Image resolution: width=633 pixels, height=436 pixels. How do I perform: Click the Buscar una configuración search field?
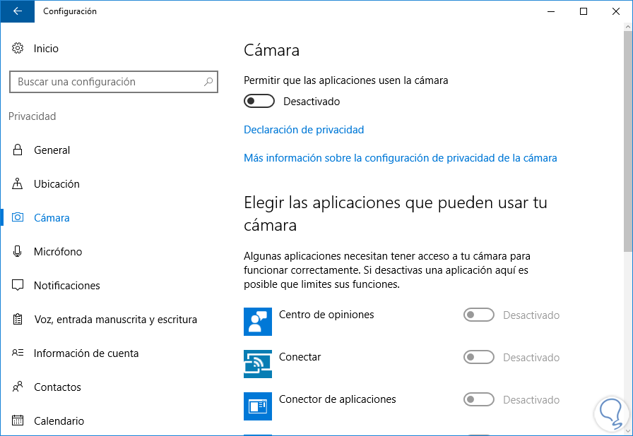click(x=106, y=82)
